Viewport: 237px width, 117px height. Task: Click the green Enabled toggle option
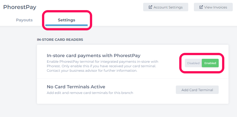coord(210,63)
